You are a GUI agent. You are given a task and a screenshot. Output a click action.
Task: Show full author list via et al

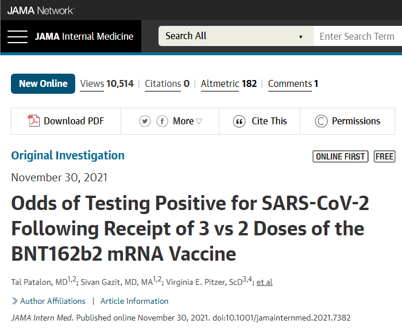(x=265, y=281)
